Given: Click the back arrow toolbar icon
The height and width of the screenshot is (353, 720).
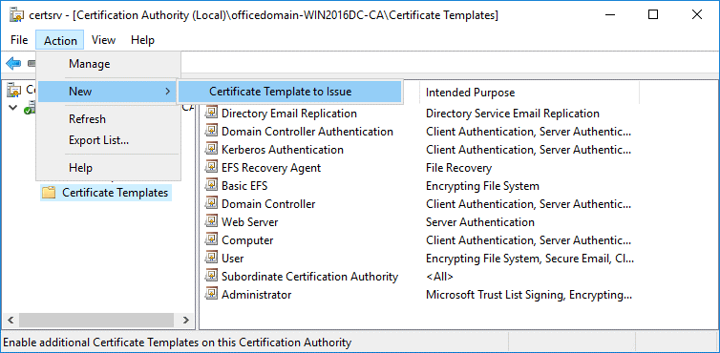Looking at the screenshot, I should point(13,63).
